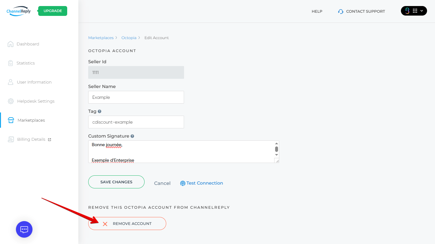The height and width of the screenshot is (244, 435).
Task: Click the help icon next to Tag
Action: click(100, 112)
